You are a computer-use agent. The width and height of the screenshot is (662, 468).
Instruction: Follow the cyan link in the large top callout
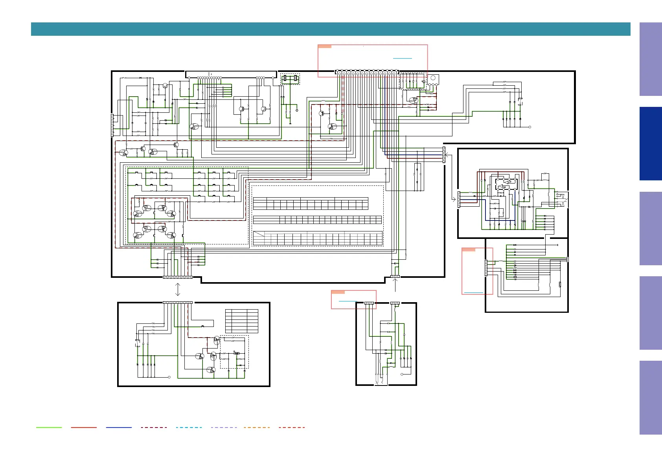[x=403, y=58]
